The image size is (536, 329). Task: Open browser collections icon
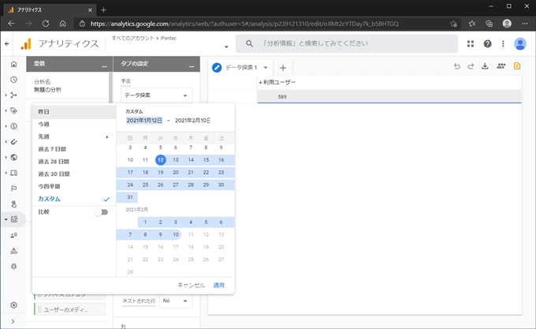point(489,24)
